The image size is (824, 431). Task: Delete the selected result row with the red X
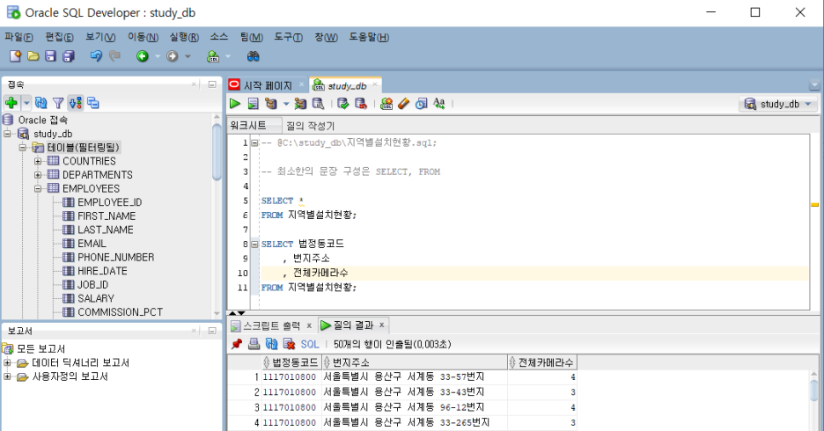(x=289, y=344)
